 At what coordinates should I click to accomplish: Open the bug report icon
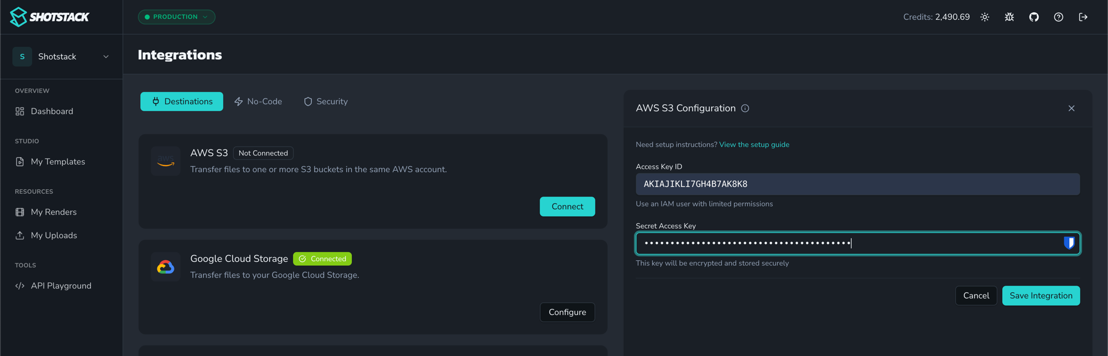[1009, 17]
